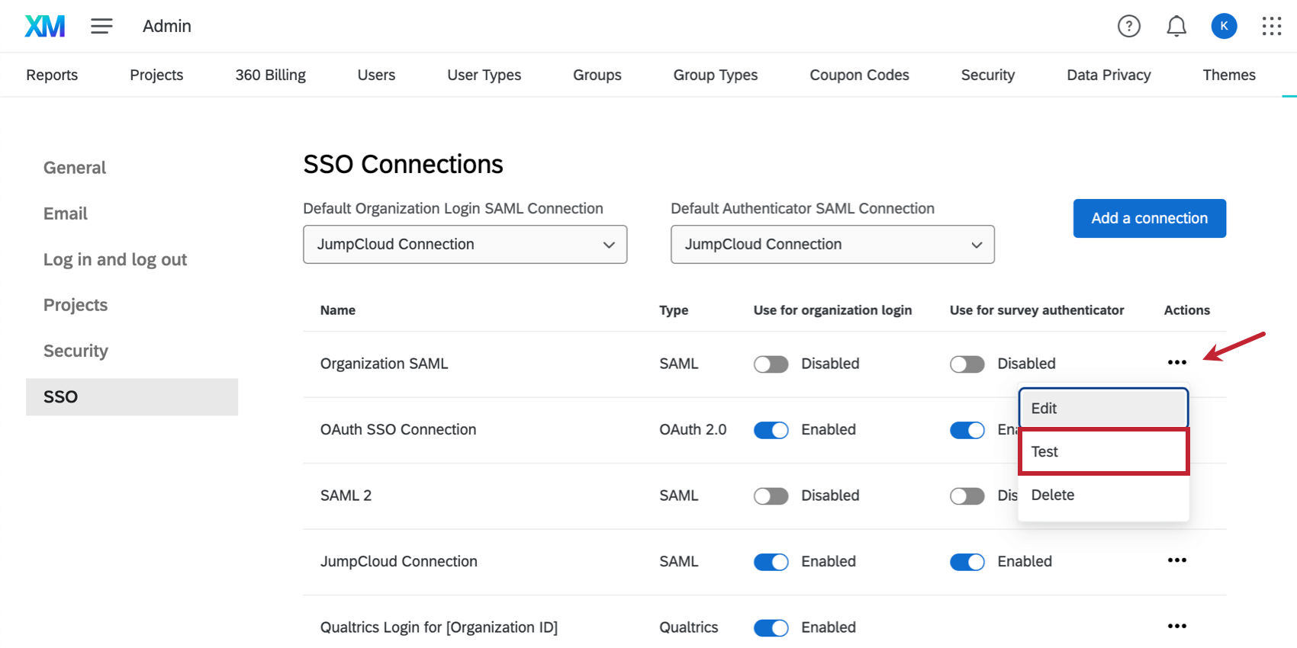1297x648 pixels.
Task: Enable organization login for SAML 2
Action: pos(771,496)
